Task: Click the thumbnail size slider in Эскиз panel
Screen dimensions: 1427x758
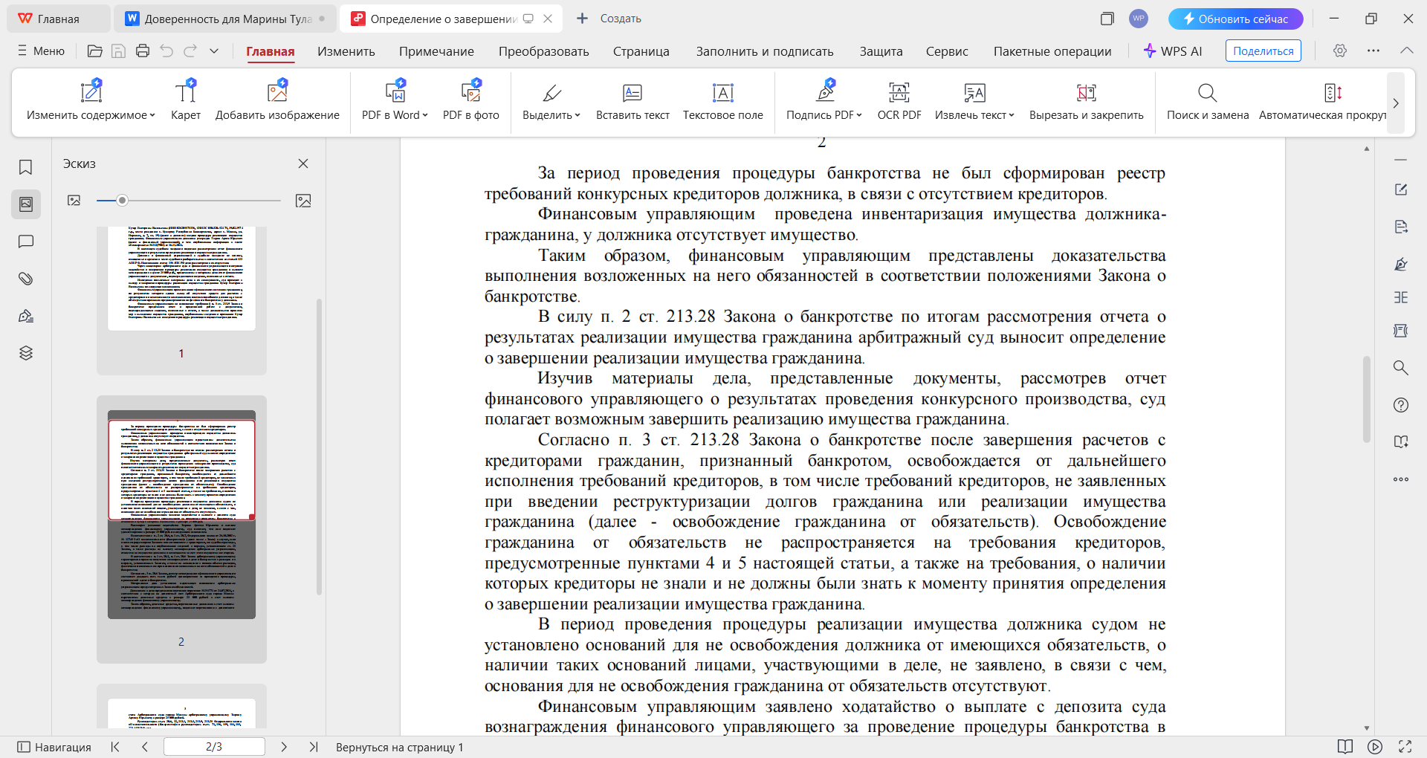Action: [123, 200]
